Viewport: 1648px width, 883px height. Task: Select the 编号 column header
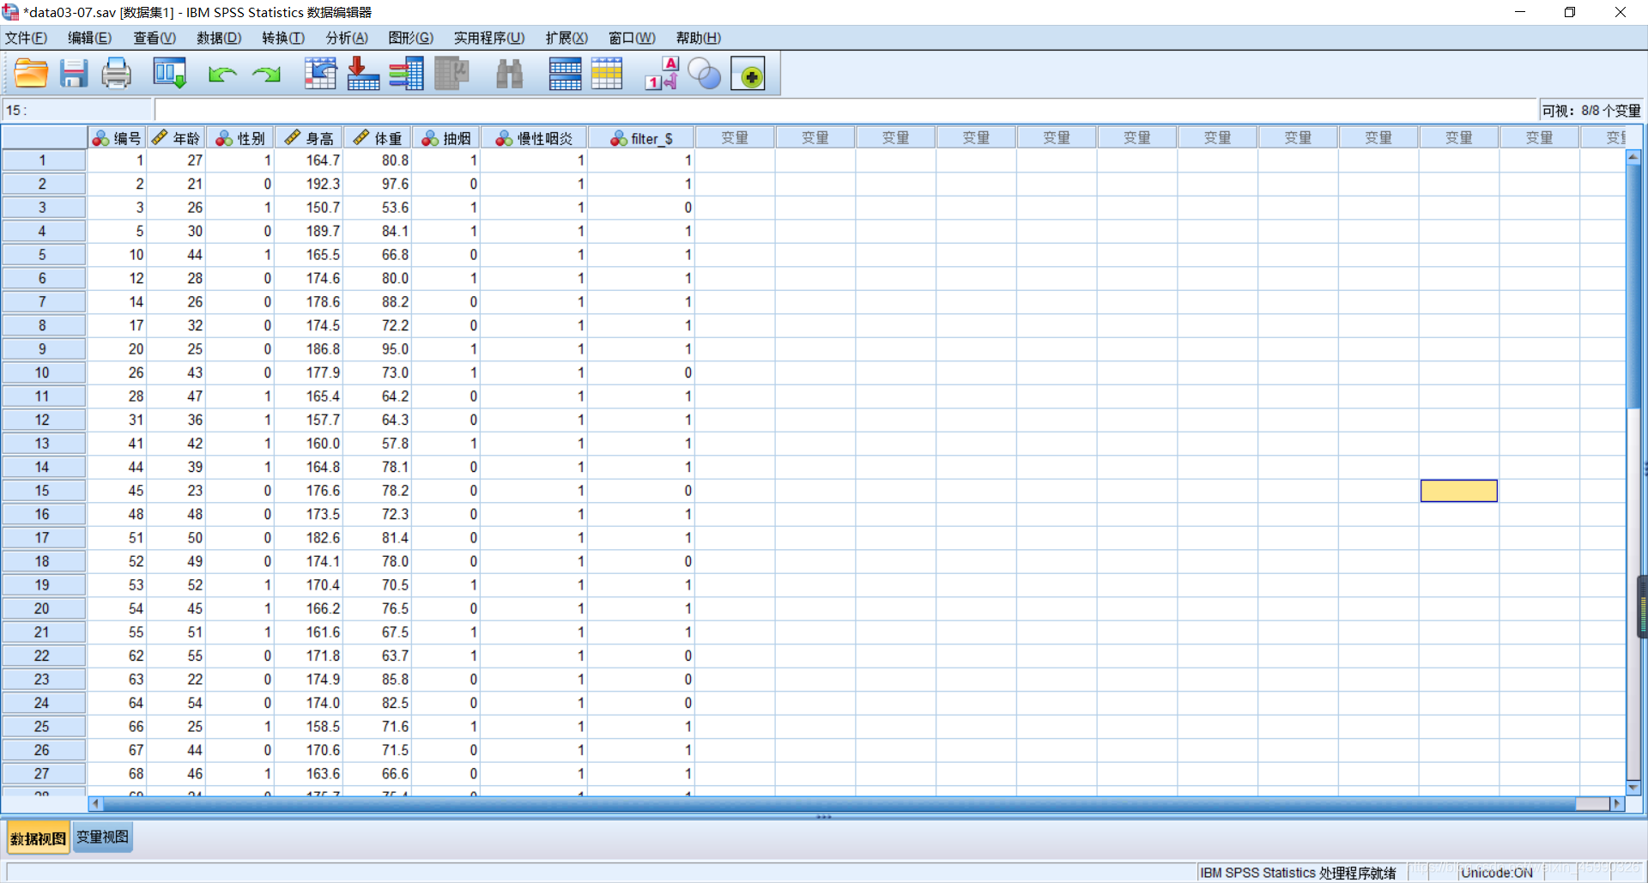[117, 138]
